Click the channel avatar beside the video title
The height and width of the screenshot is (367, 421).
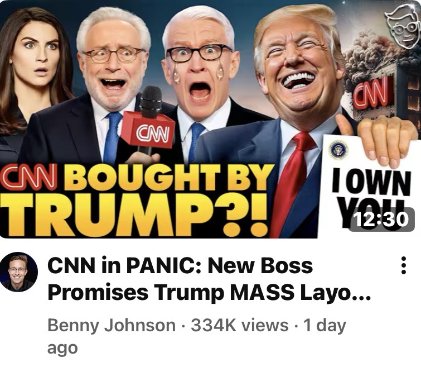[x=19, y=271]
